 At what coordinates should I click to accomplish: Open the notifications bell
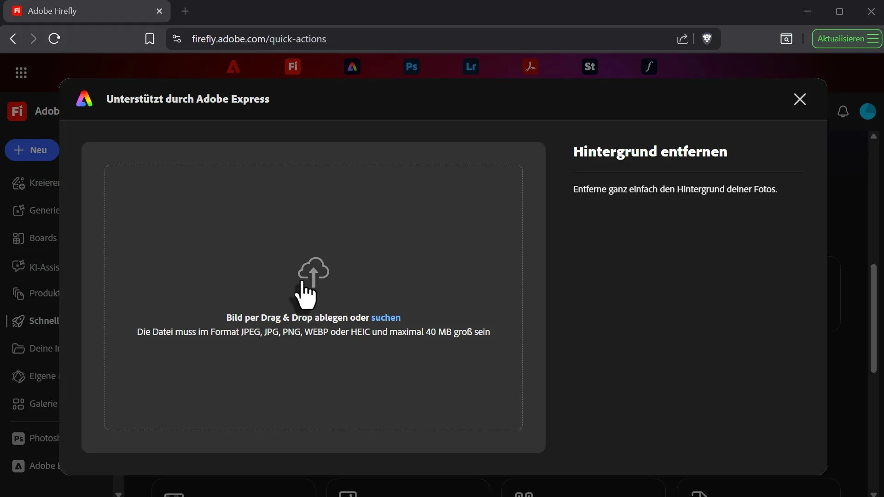click(x=843, y=111)
